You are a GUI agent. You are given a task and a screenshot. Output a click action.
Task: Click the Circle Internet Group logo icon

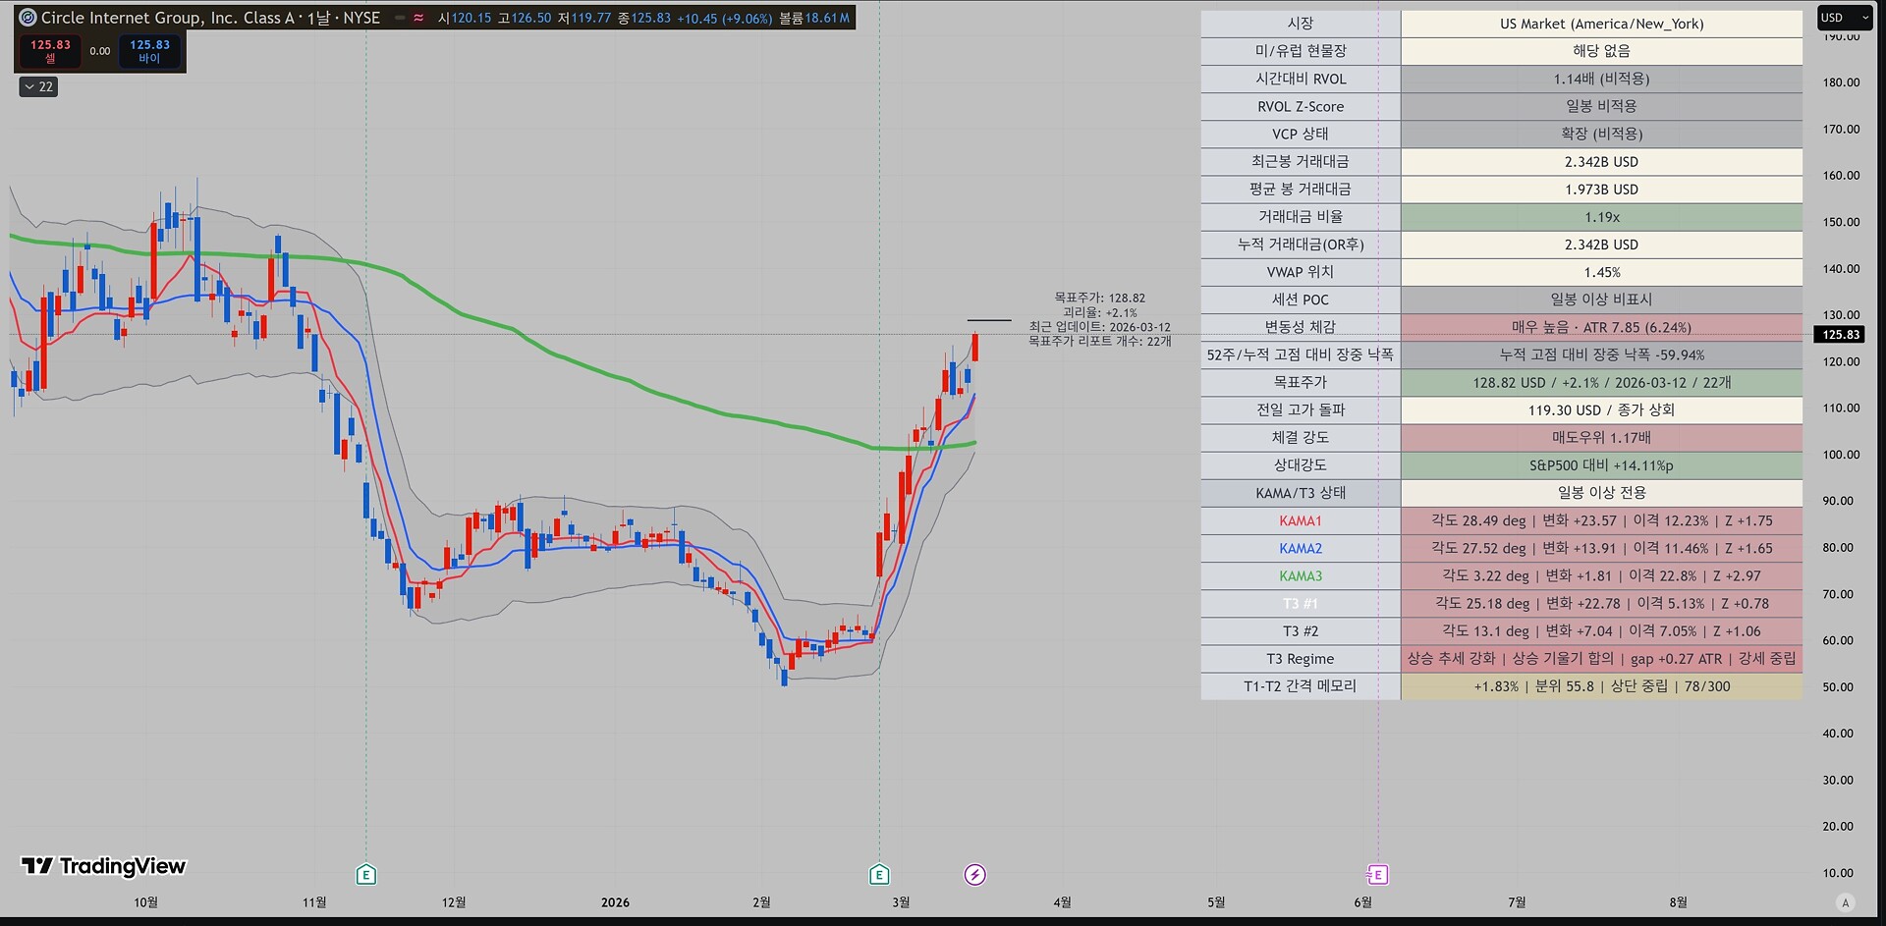pyautogui.click(x=28, y=18)
